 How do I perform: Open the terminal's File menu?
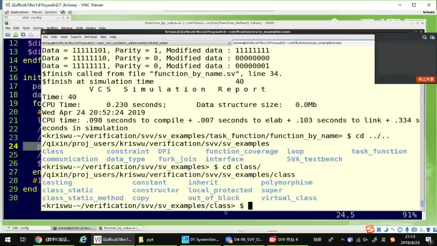[45, 37]
